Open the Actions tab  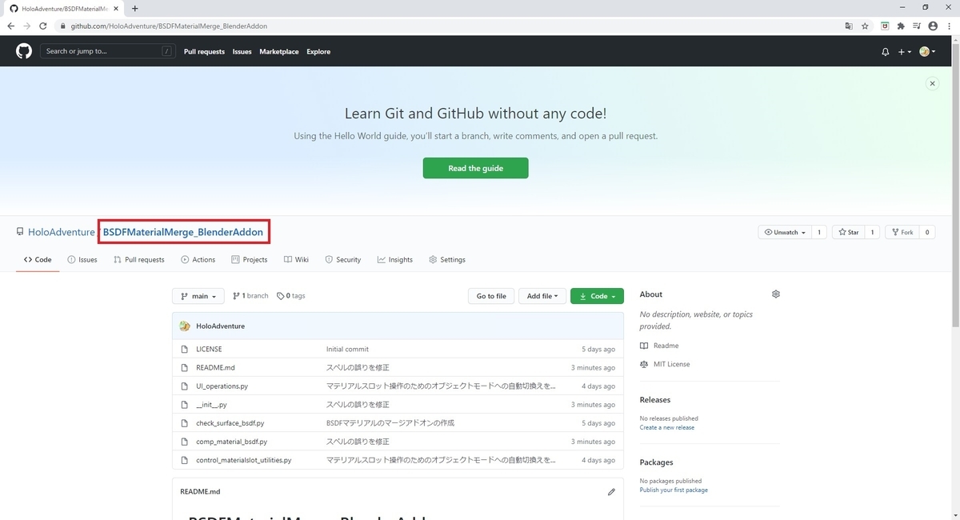tap(198, 260)
